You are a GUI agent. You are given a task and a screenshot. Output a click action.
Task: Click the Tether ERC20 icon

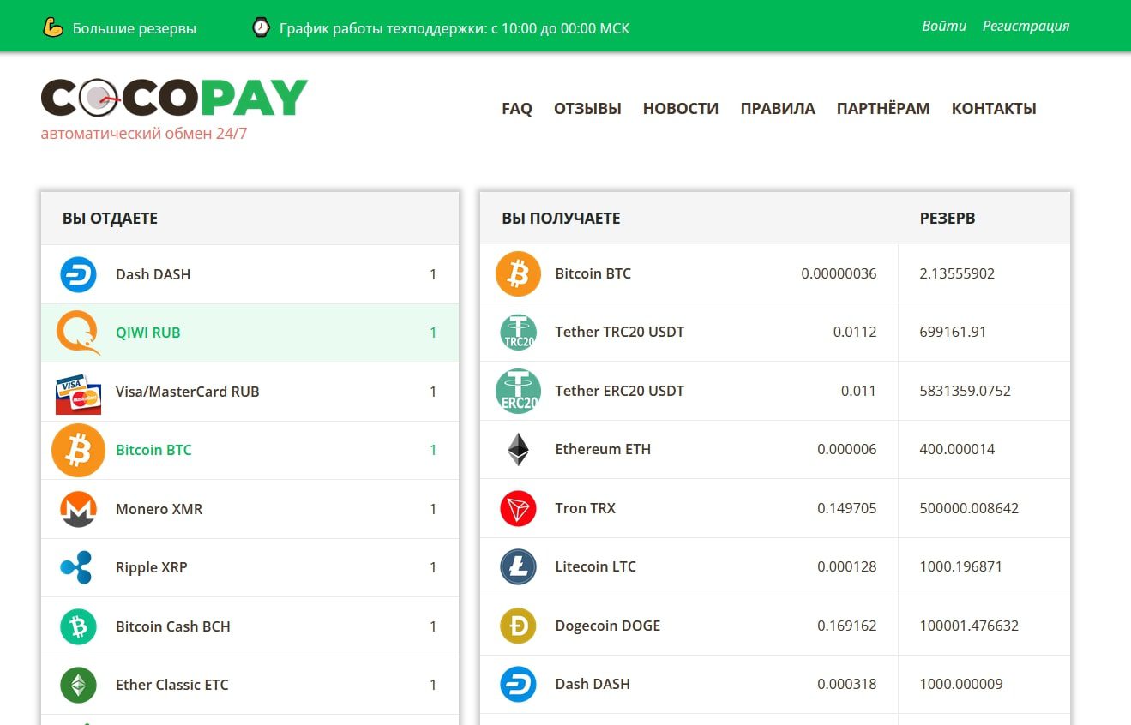tap(518, 391)
